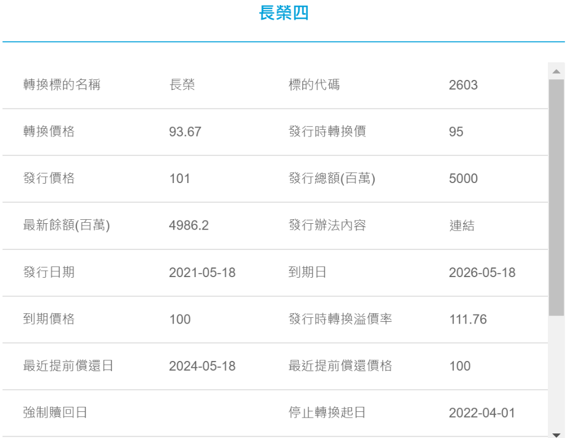This screenshot has height=438, width=566.
Task: Click the 長榮四 title heading
Action: click(284, 13)
